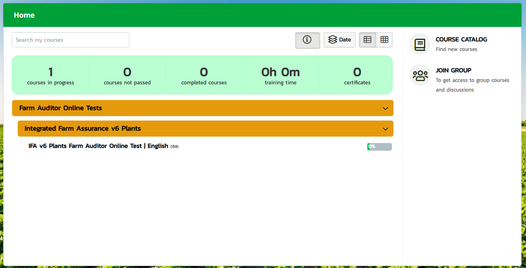Switch to grid view layout
526x268 pixels.
click(x=384, y=40)
